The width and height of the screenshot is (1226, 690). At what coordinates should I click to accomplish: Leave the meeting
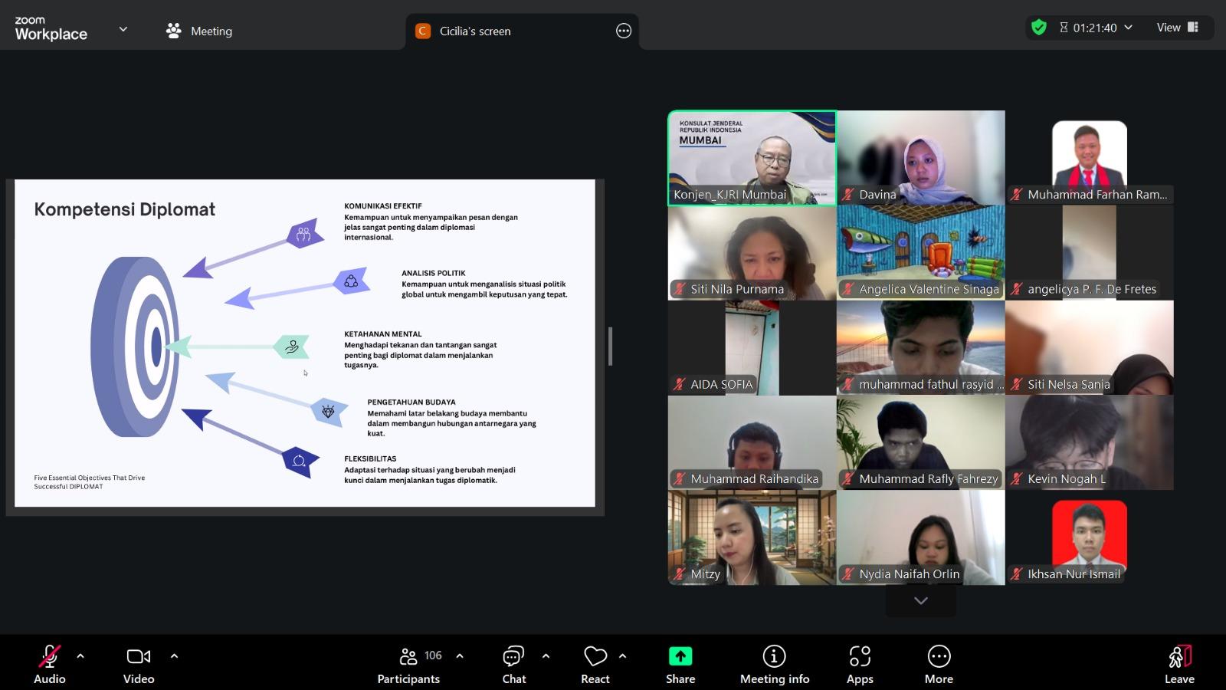(1179, 665)
